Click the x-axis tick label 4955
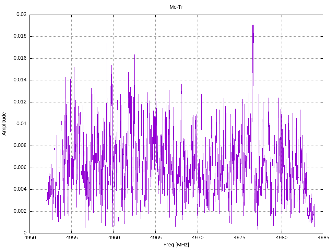Image resolution: width=332 pixels, height=249 pixels. tap(72, 238)
